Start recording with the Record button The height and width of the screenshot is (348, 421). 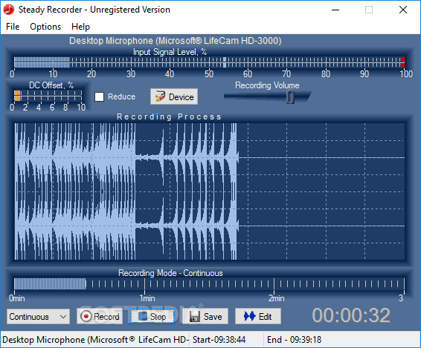[x=100, y=316]
